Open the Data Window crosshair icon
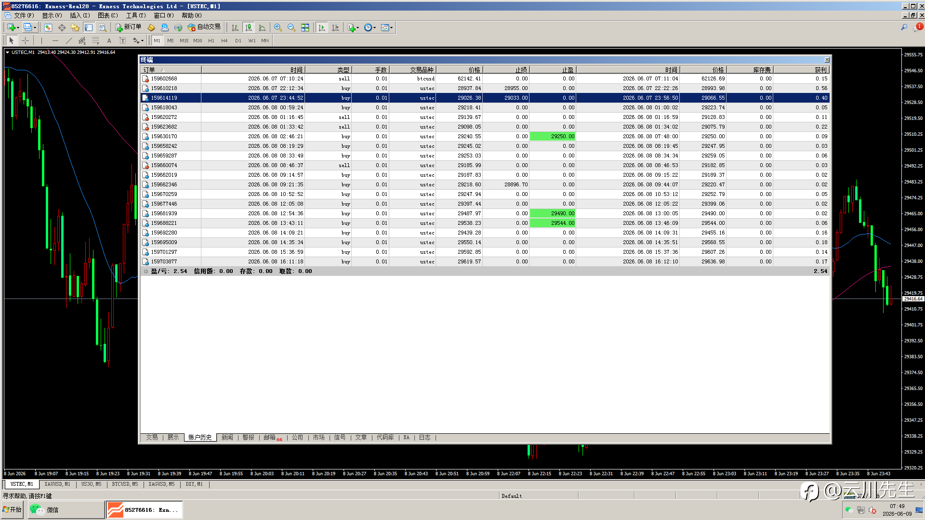Viewport: 925px width, 520px height. click(x=62, y=27)
